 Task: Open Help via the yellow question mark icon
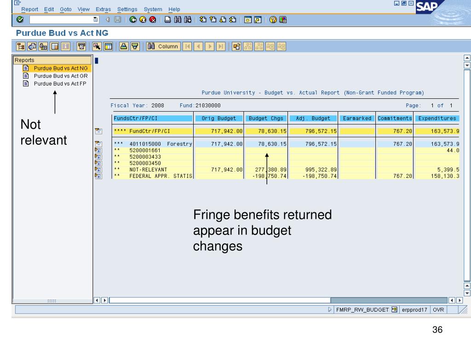273,19
